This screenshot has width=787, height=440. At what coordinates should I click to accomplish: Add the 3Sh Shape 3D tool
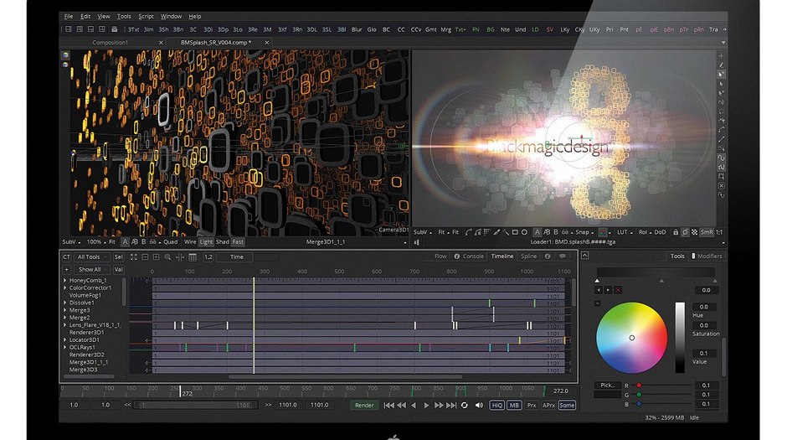(x=163, y=29)
